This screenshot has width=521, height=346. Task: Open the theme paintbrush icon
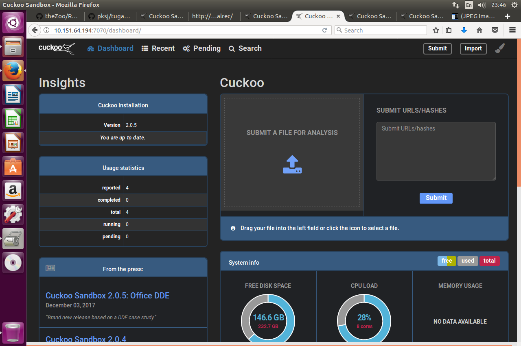pyautogui.click(x=499, y=48)
